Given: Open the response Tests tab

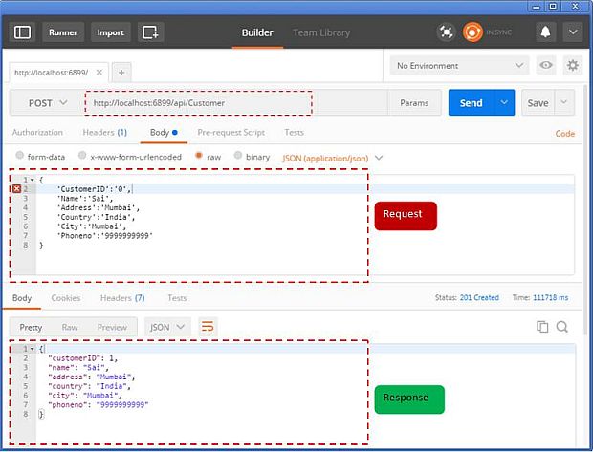Looking at the screenshot, I should [x=177, y=298].
